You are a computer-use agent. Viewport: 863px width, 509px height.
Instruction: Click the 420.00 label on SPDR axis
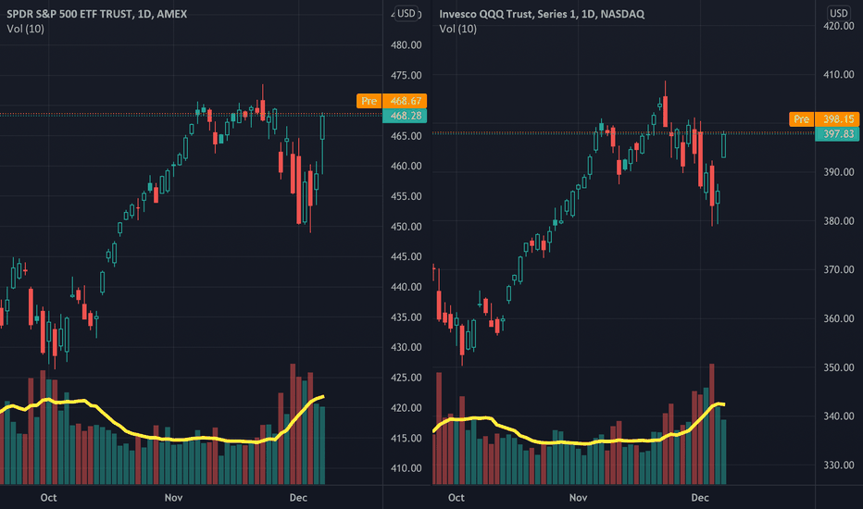click(x=406, y=408)
